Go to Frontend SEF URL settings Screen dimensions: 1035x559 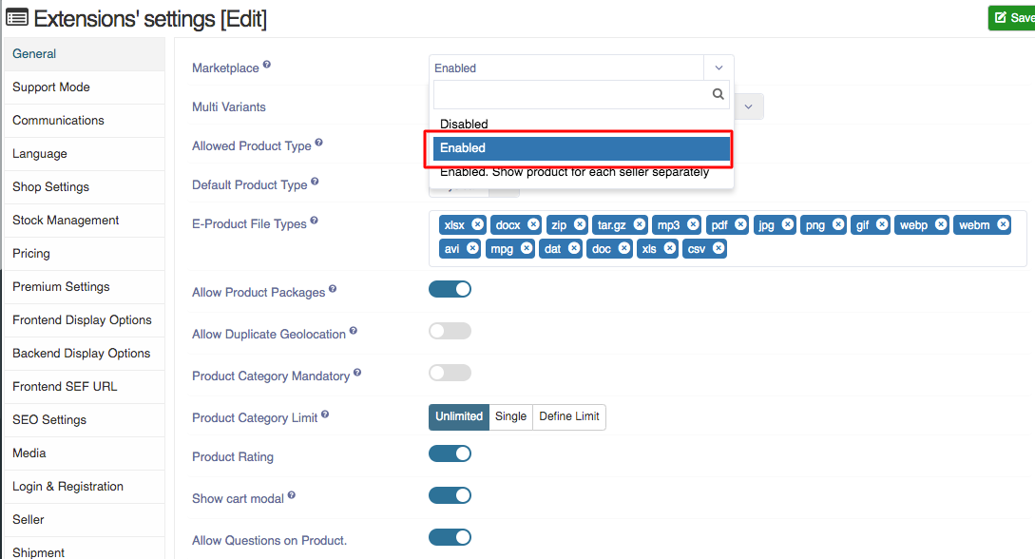pyautogui.click(x=85, y=387)
